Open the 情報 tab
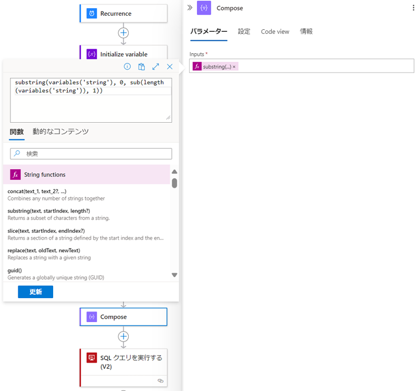The image size is (417, 391). (306, 31)
